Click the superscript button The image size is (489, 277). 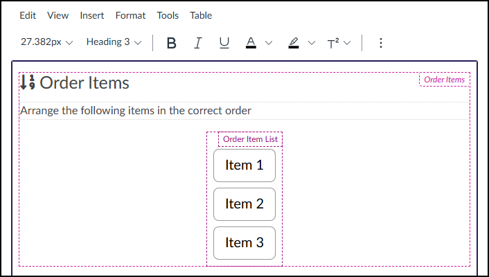tap(332, 43)
